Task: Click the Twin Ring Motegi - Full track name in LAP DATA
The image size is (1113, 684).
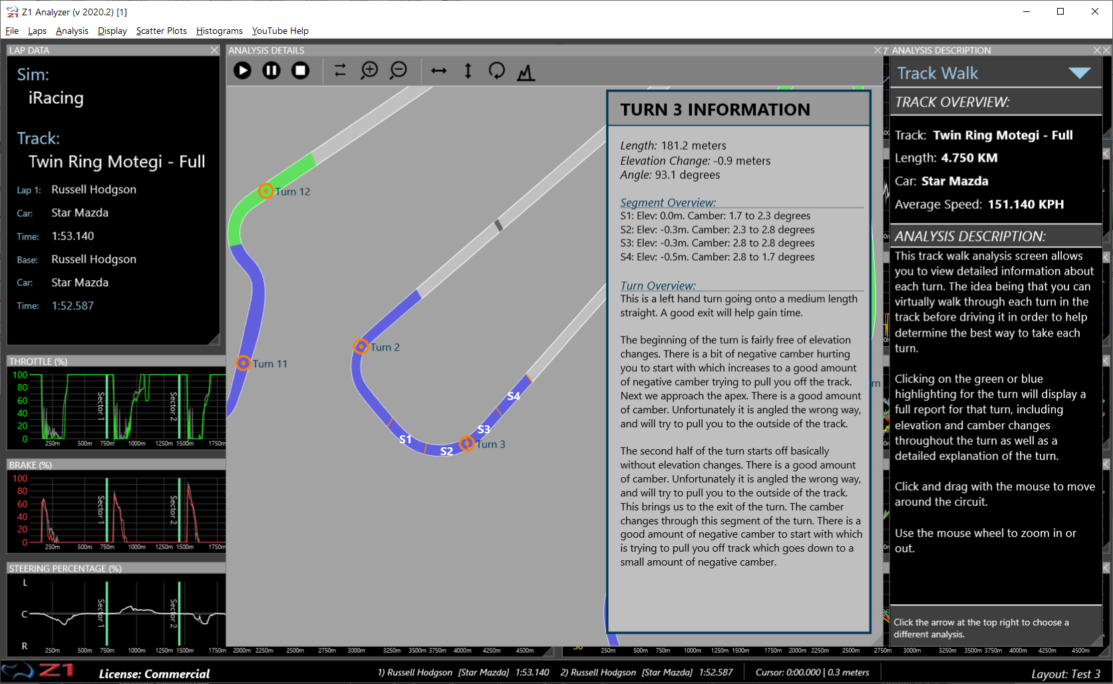Action: (117, 162)
